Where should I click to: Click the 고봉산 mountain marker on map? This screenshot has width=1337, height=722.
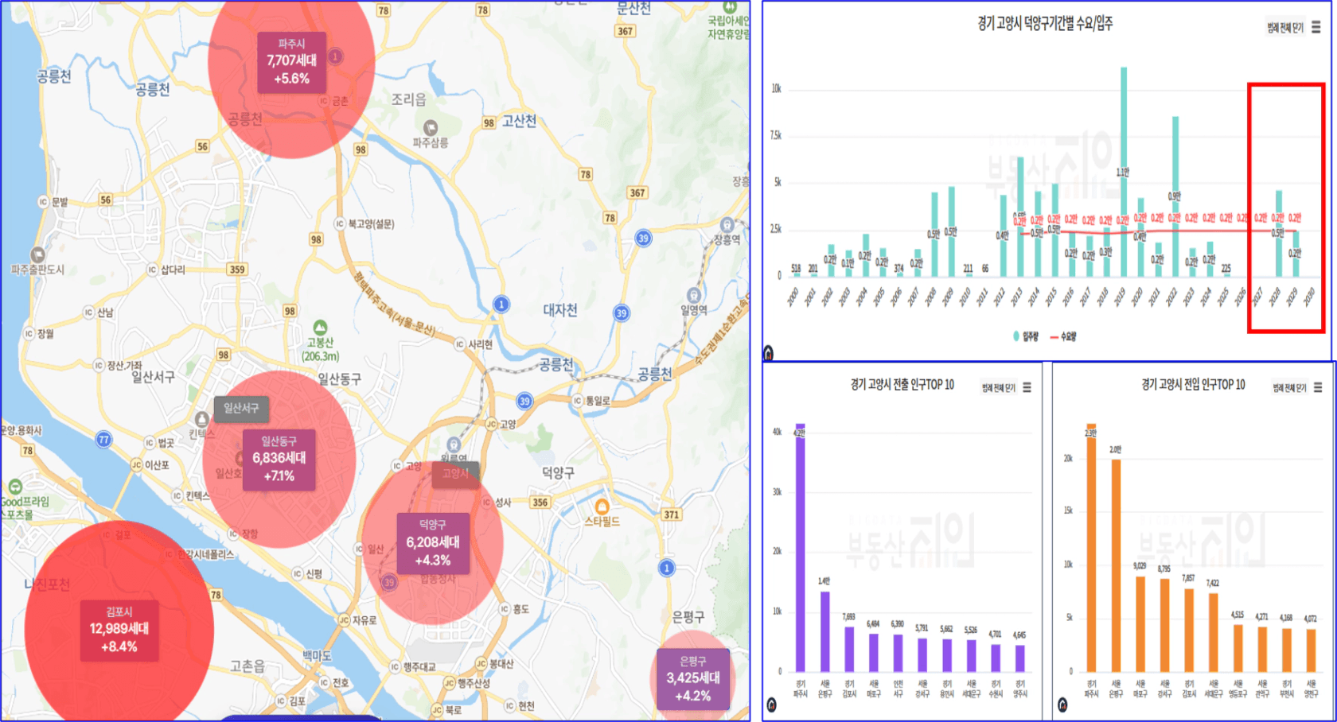click(x=320, y=327)
